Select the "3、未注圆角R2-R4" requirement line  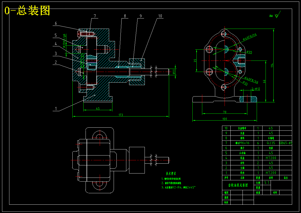[x=179, y=187]
